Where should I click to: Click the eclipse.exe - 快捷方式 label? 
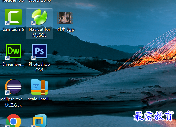[13, 102]
